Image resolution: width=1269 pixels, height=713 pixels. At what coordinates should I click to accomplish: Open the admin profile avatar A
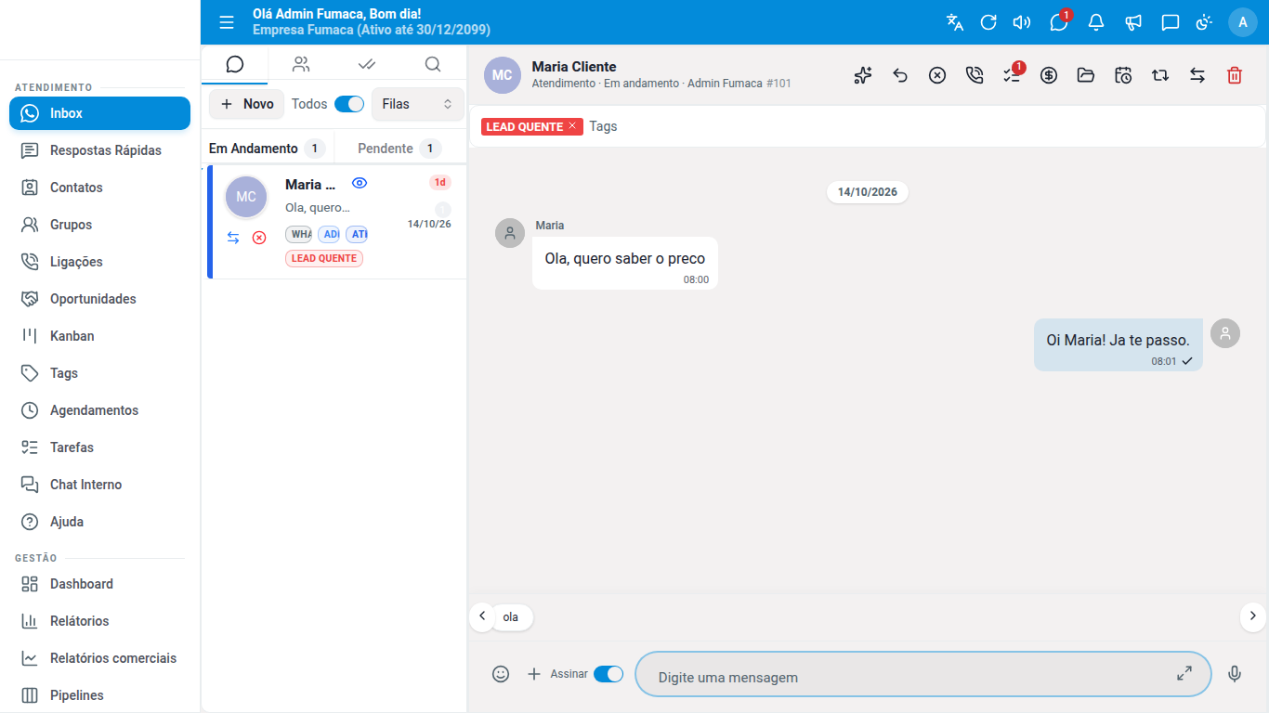pos(1243,22)
